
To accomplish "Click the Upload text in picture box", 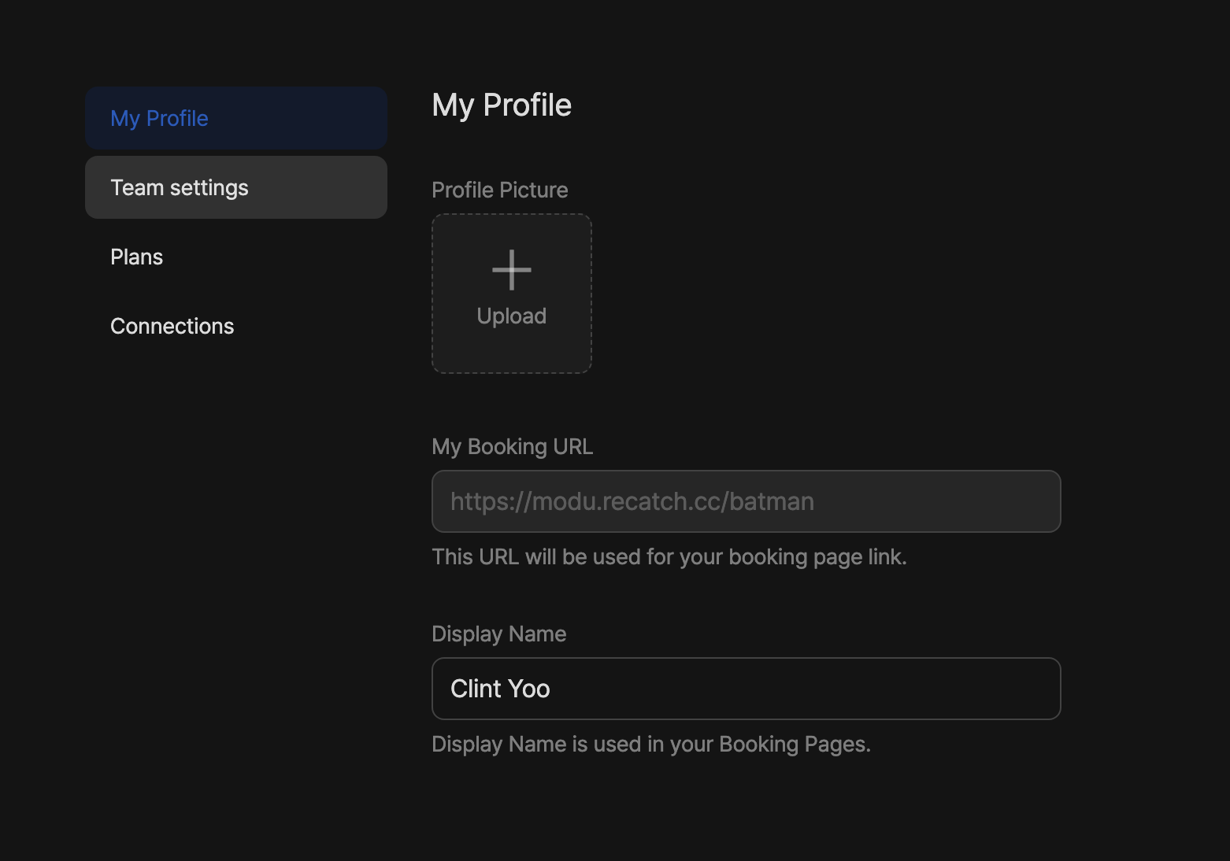I will coord(511,316).
